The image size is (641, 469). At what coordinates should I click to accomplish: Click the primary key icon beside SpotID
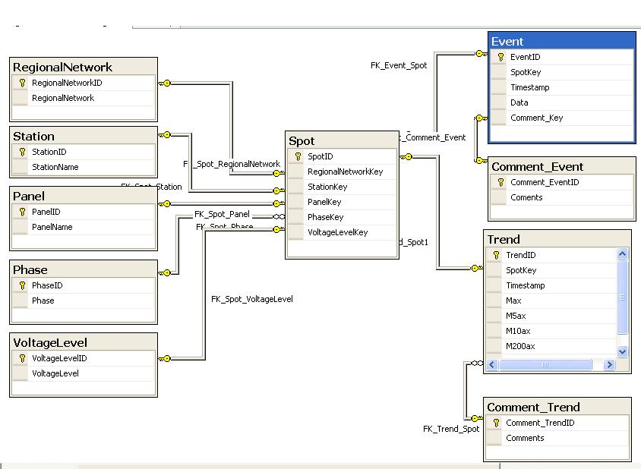tap(298, 156)
